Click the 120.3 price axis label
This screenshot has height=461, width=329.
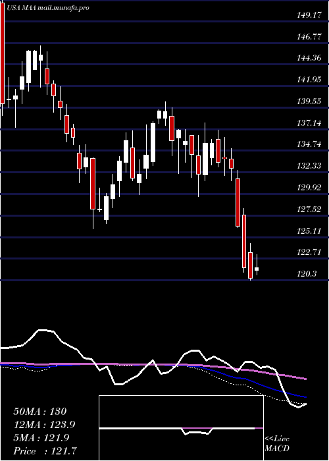(x=307, y=275)
